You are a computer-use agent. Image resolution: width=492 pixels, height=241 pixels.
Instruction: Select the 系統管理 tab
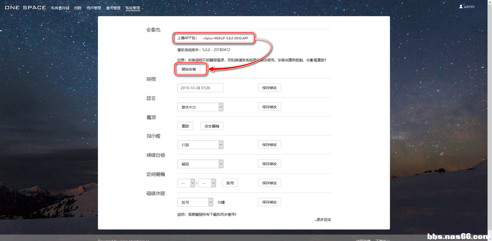click(x=132, y=8)
